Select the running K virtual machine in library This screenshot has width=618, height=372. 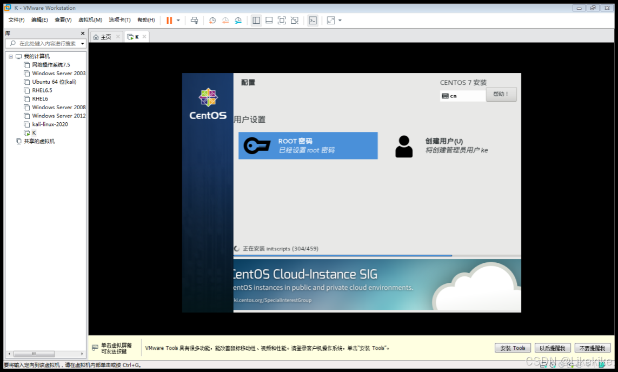[34, 133]
